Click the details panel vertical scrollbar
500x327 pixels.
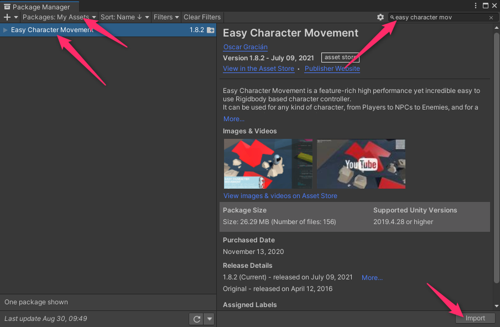[497, 158]
